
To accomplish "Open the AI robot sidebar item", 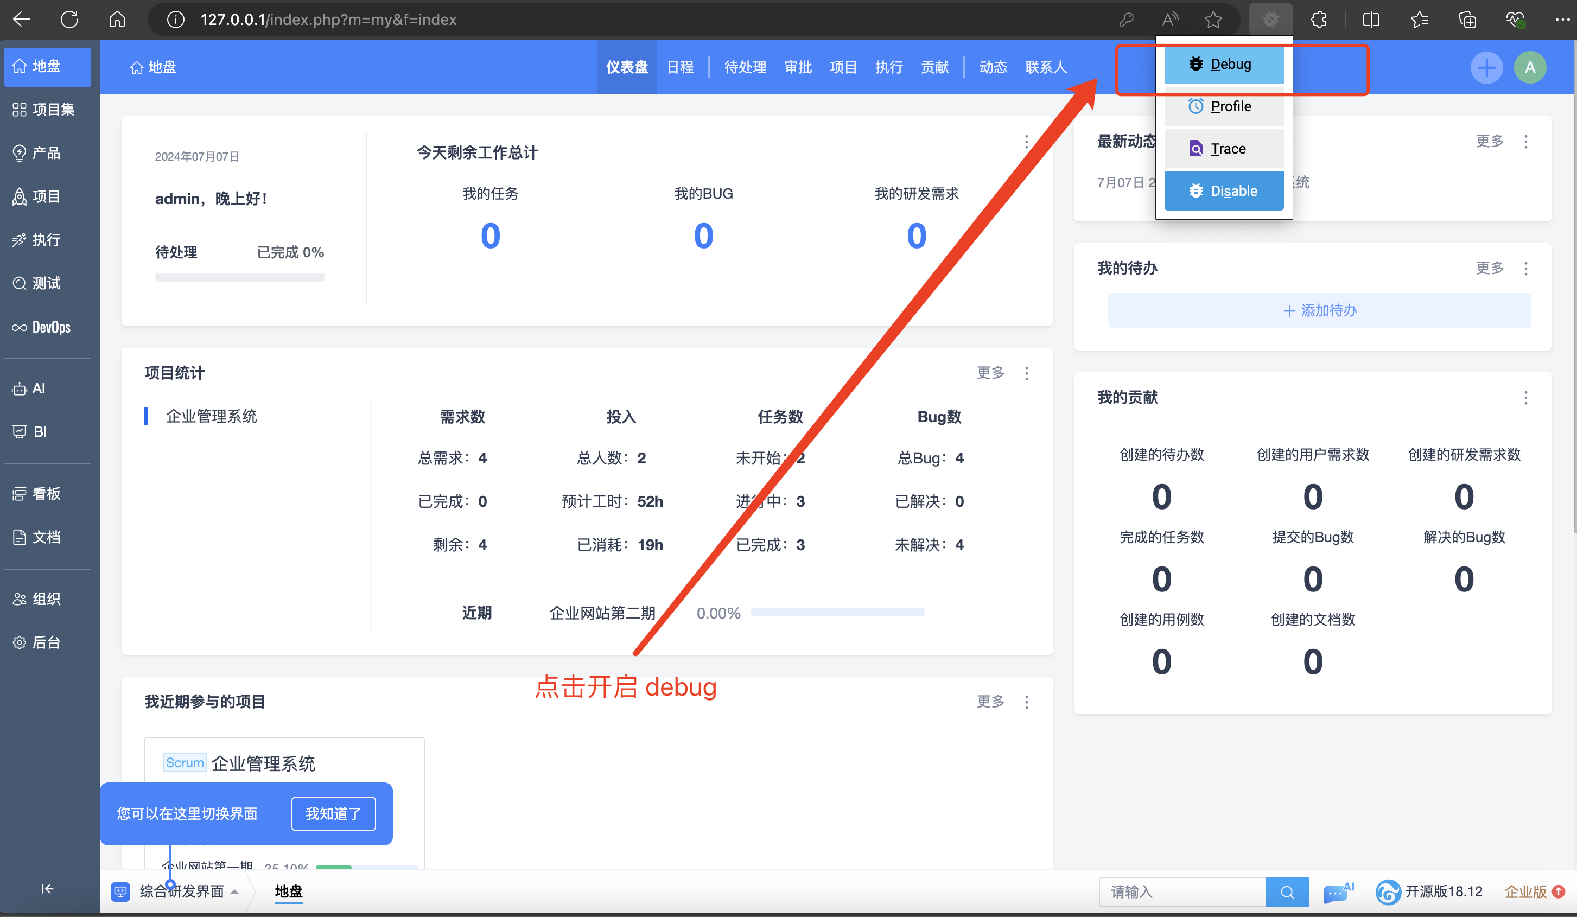I will (x=20, y=389).
